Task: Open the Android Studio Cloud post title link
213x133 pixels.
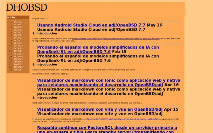Action: click(91, 25)
